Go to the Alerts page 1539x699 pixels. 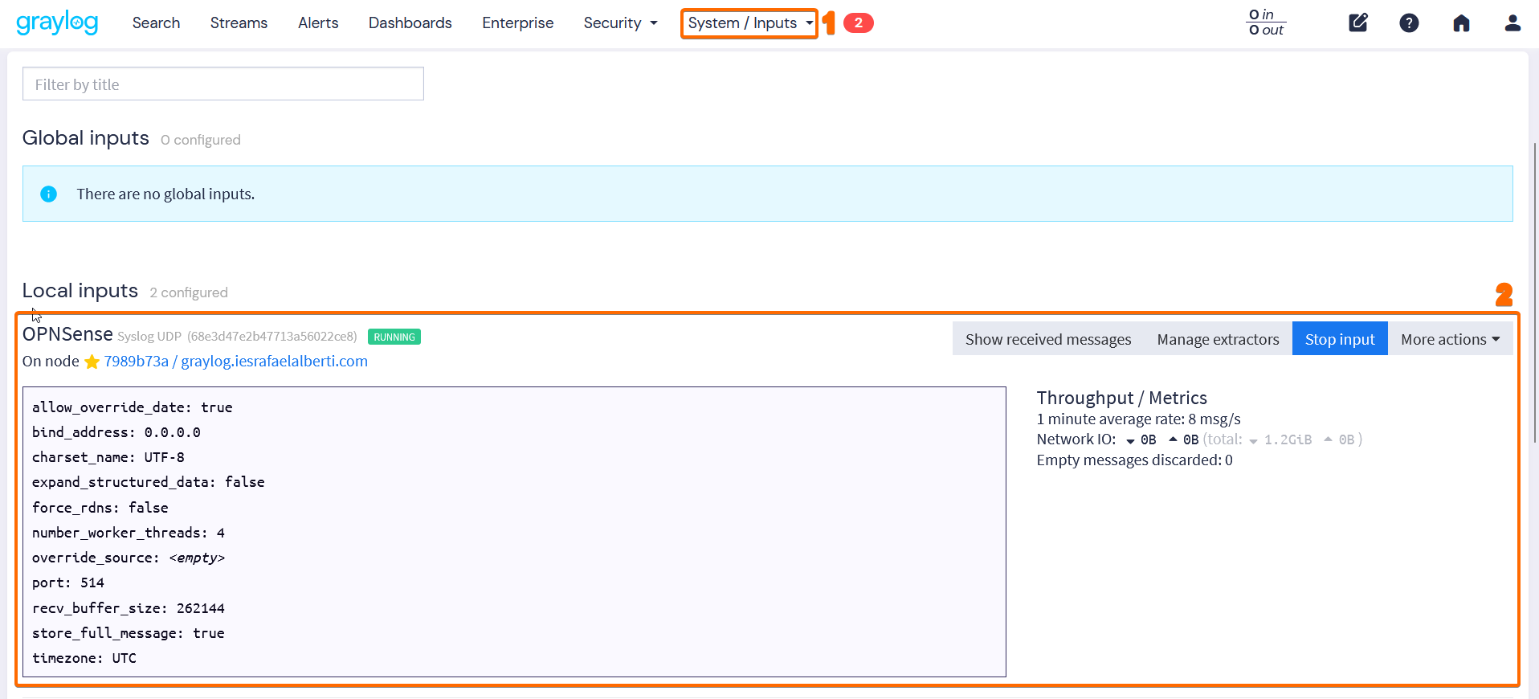(x=318, y=23)
